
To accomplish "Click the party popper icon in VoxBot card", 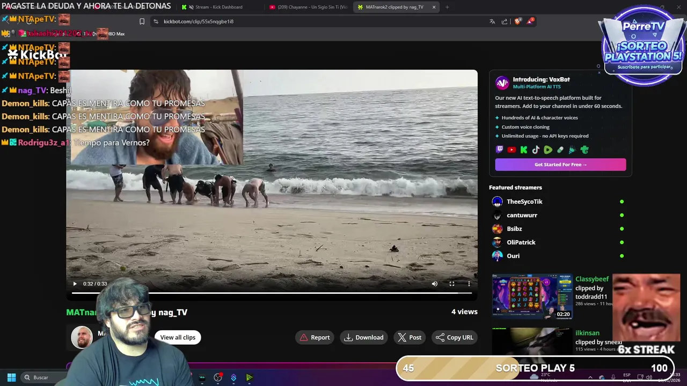I will tap(572, 150).
